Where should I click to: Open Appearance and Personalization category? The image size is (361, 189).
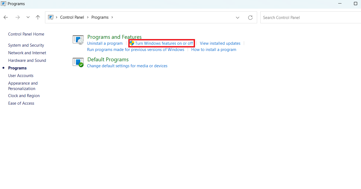pos(23,86)
